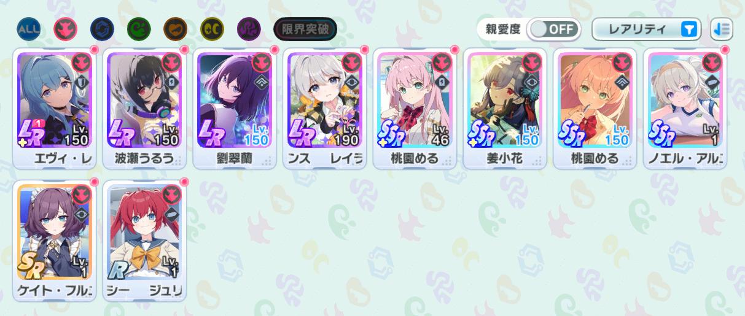Filter by the orange attribute icon
Screen dimensions: 745x316
(x=175, y=28)
